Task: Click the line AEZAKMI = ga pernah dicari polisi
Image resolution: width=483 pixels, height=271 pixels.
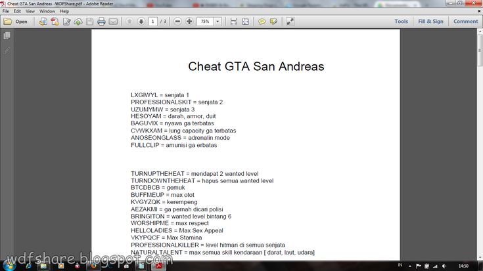Action: (x=177, y=209)
